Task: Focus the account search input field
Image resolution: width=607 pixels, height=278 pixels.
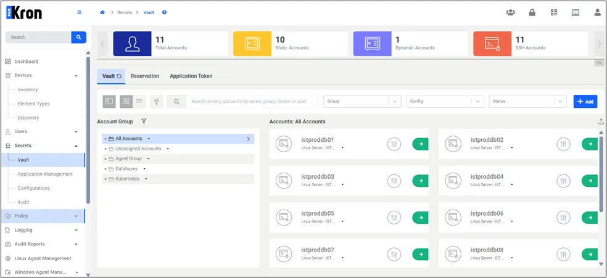Action: pyautogui.click(x=252, y=101)
